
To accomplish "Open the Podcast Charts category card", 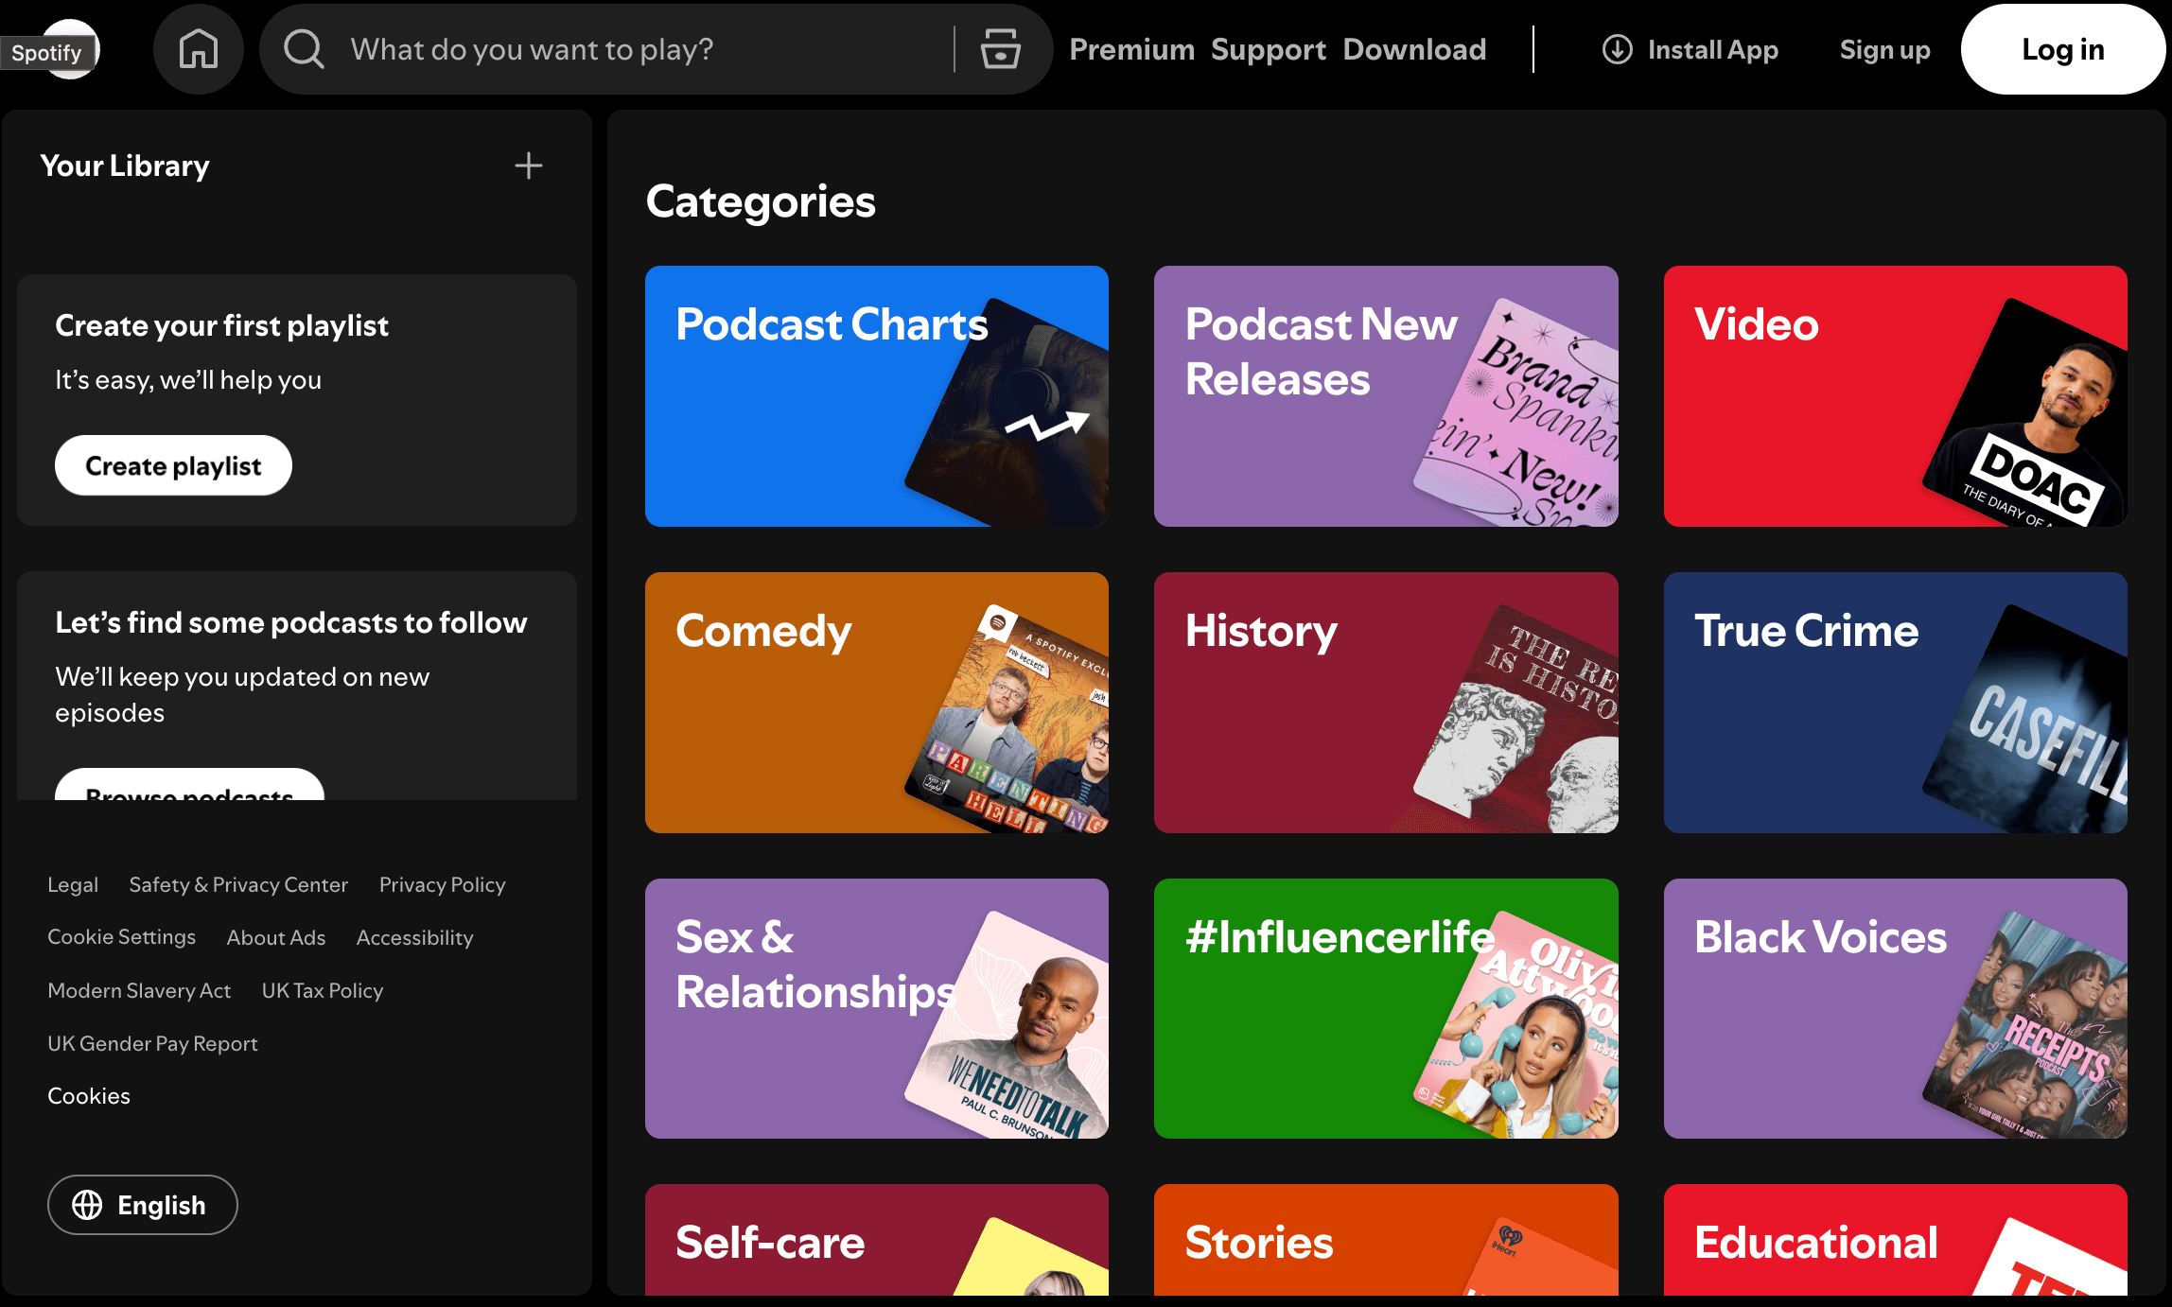I will 876,396.
